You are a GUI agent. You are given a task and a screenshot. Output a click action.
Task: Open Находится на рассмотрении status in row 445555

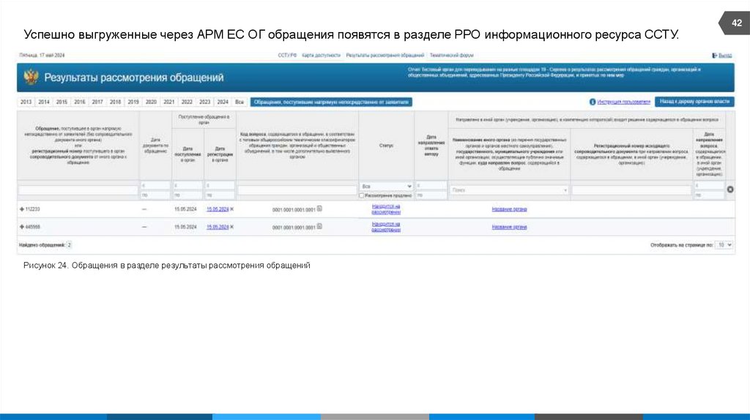(386, 227)
